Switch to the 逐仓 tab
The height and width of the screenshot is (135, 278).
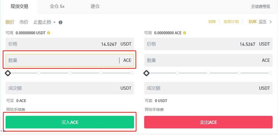click(x=95, y=7)
